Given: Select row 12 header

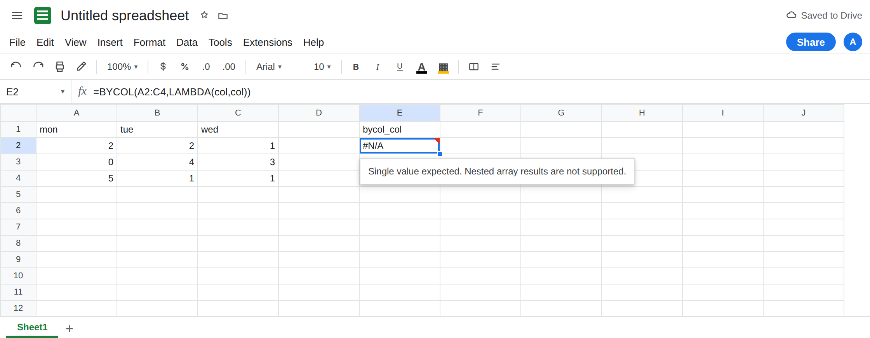Looking at the screenshot, I should 18,309.
